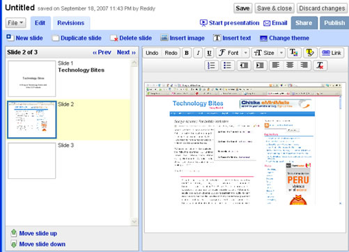Align text right

pos(304,65)
